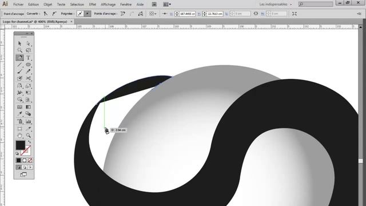Choose the Eyedropper tool
This screenshot has width=366, height=206.
coord(19,114)
